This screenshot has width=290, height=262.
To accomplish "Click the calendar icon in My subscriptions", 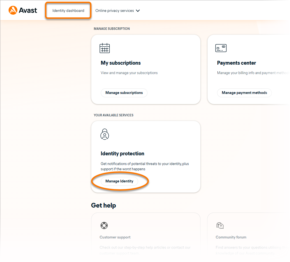I will (x=105, y=48).
